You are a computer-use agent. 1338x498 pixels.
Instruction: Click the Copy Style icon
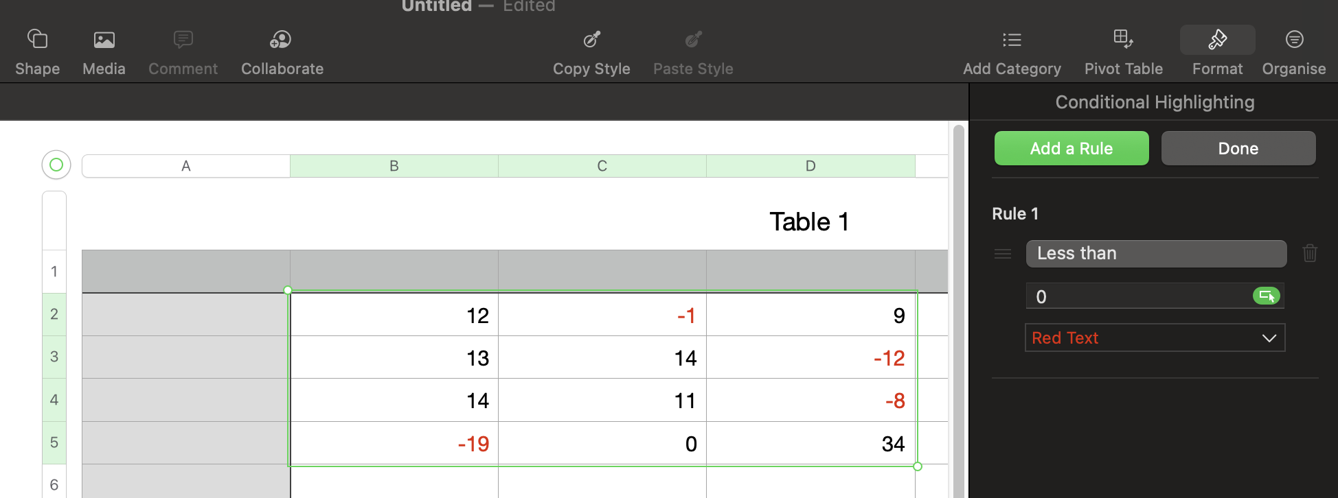[x=591, y=40]
